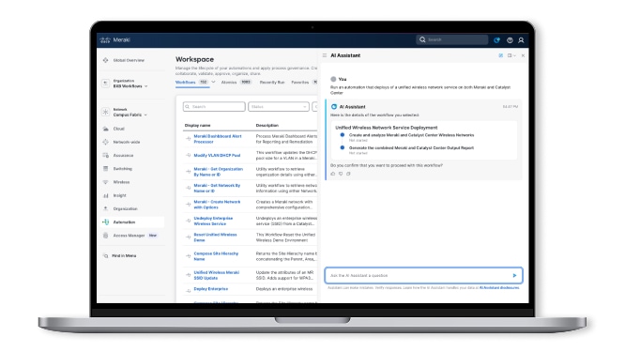
Task: Open Deploy Enterprise workflow link
Action: click(x=211, y=288)
